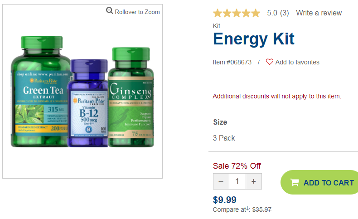Click the first rating star
Screen dimensions: 358x219
(218, 13)
